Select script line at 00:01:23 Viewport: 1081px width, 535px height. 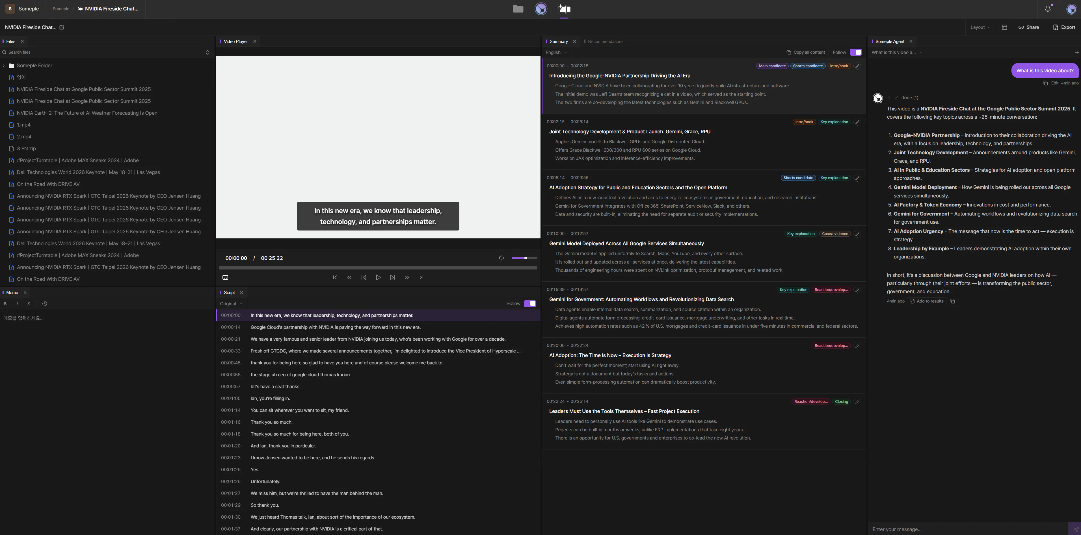[378, 458]
